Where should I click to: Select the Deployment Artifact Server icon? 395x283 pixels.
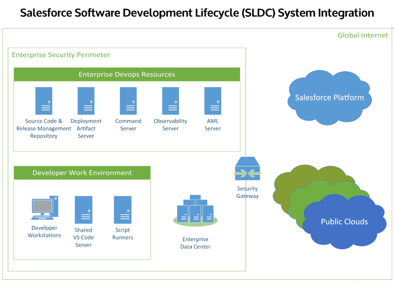[x=86, y=101]
